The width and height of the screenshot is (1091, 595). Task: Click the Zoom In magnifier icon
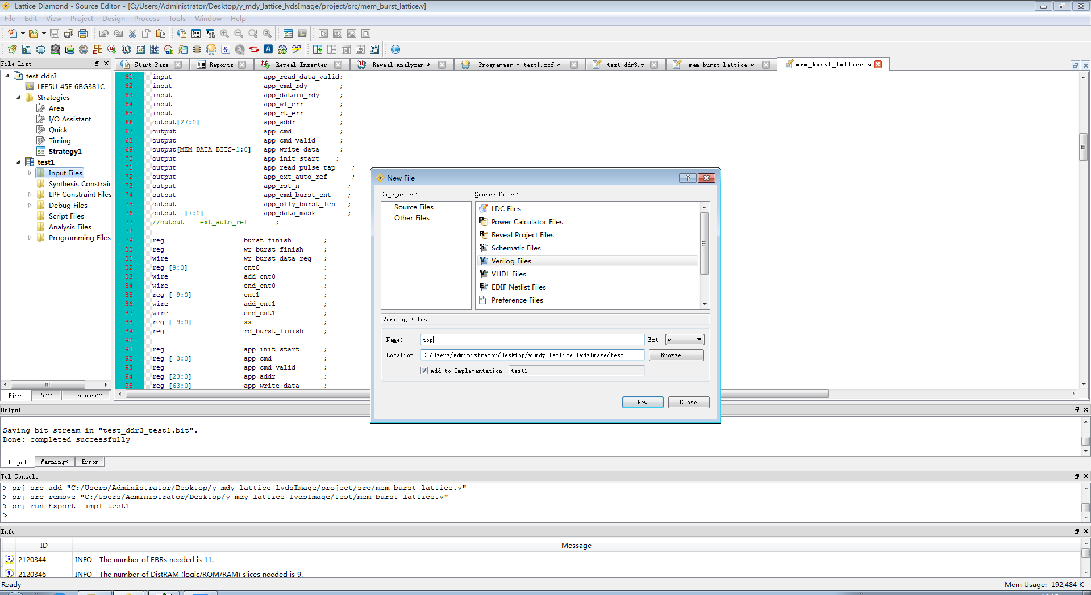pyautogui.click(x=224, y=33)
